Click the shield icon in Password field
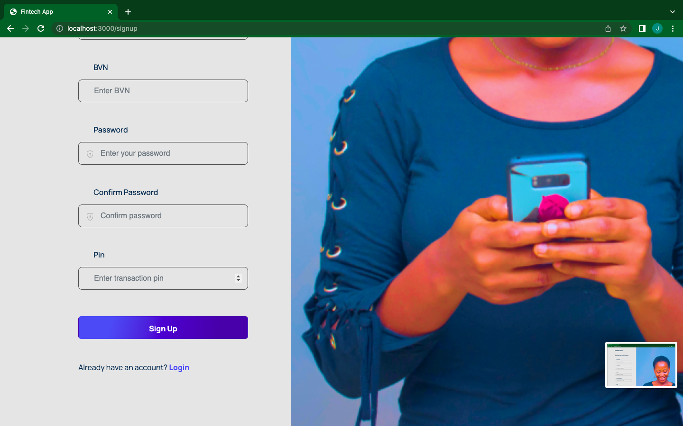Image resolution: width=683 pixels, height=426 pixels. coord(90,154)
